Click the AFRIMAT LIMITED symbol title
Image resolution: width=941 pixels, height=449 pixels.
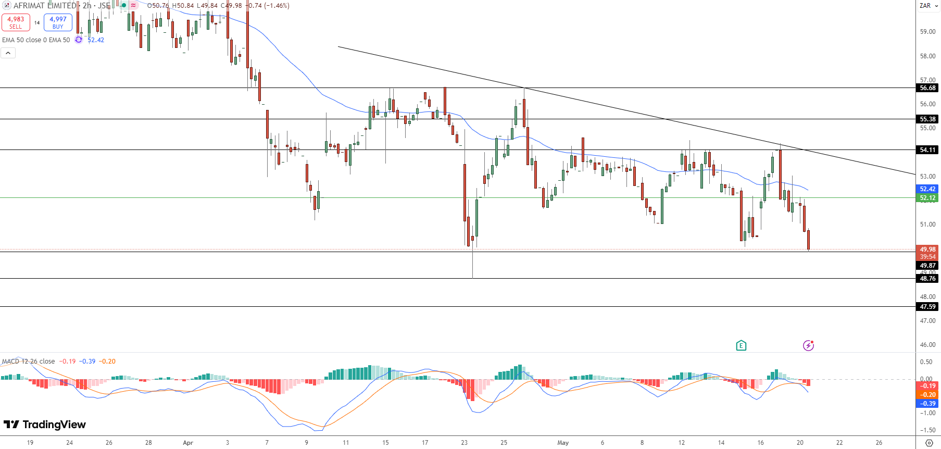pos(45,6)
